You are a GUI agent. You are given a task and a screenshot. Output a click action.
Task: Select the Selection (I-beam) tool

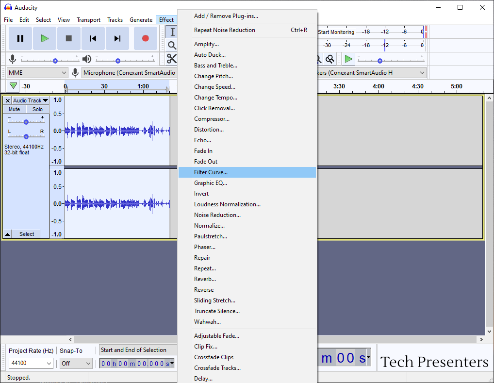pyautogui.click(x=172, y=32)
